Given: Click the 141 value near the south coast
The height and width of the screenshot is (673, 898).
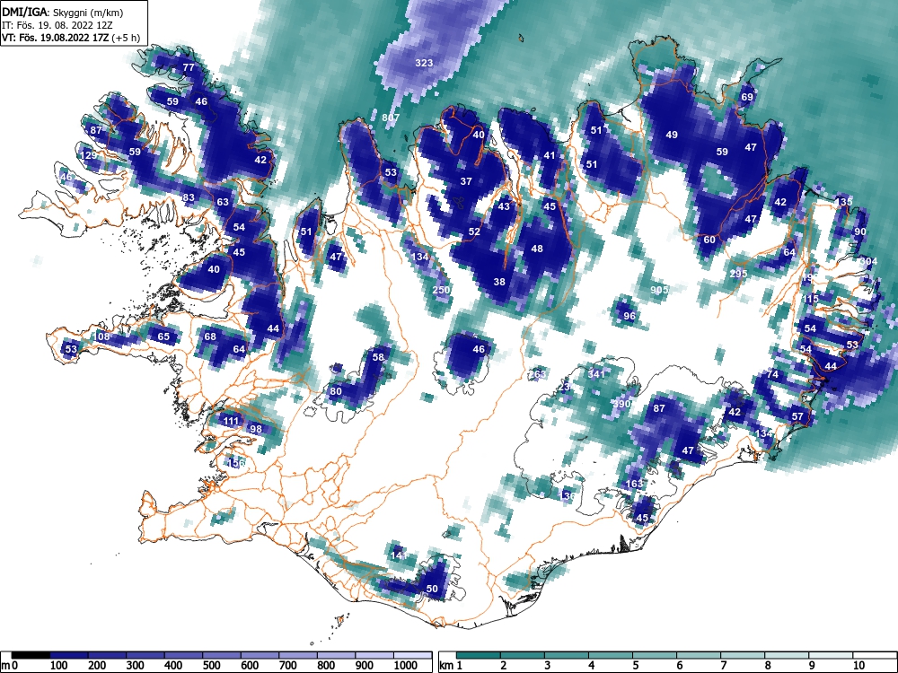Looking at the screenshot, I should pos(399,555).
